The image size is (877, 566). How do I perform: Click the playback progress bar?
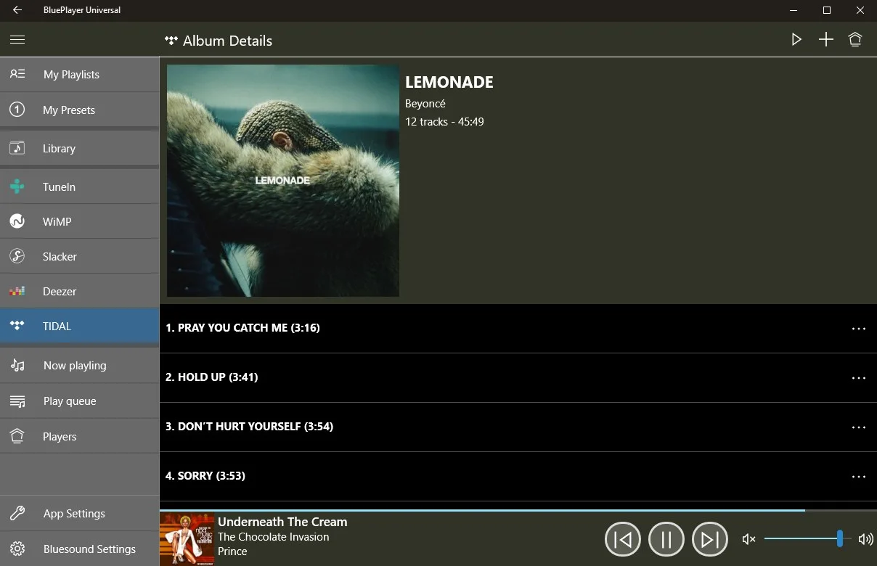click(x=518, y=510)
